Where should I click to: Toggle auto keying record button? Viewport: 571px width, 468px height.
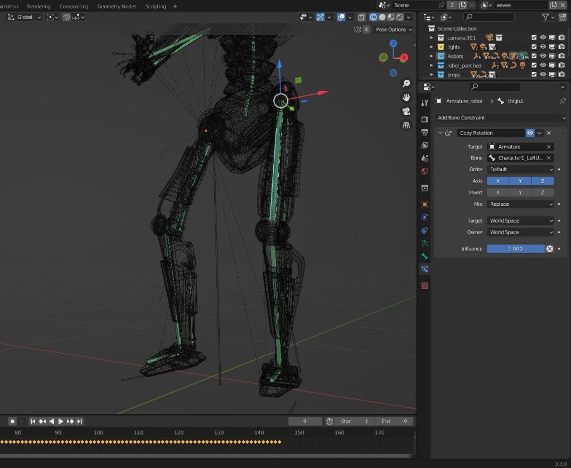(12, 421)
